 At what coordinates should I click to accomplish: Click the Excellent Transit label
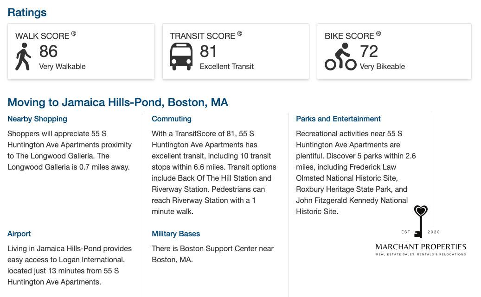[227, 67]
